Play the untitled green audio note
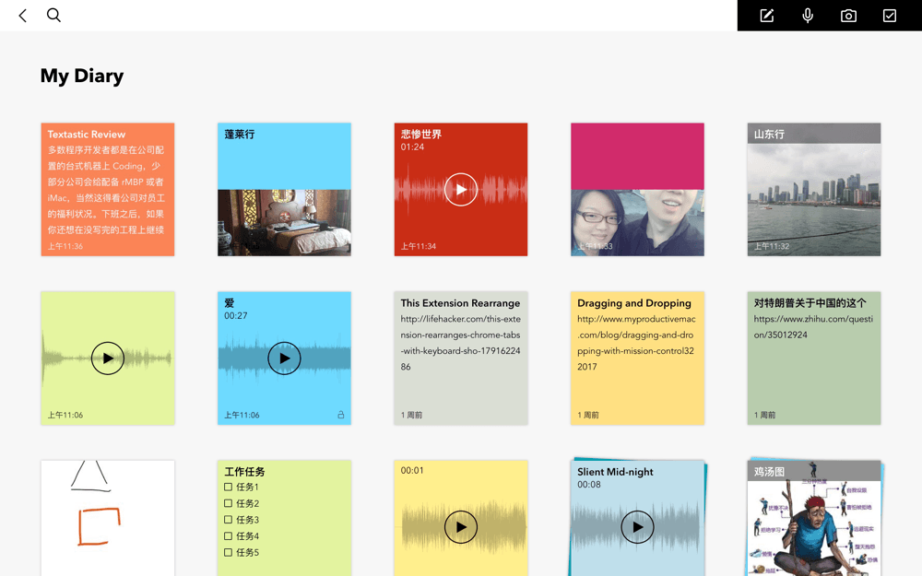Viewport: 922px width, 576px height. pos(108,359)
